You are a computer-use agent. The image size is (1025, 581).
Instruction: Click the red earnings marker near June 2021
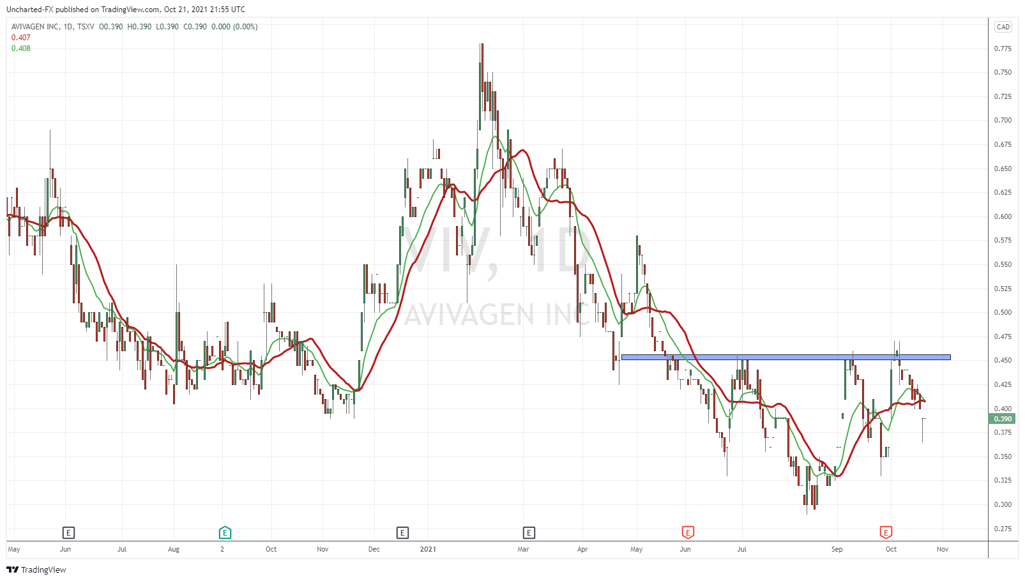688,532
